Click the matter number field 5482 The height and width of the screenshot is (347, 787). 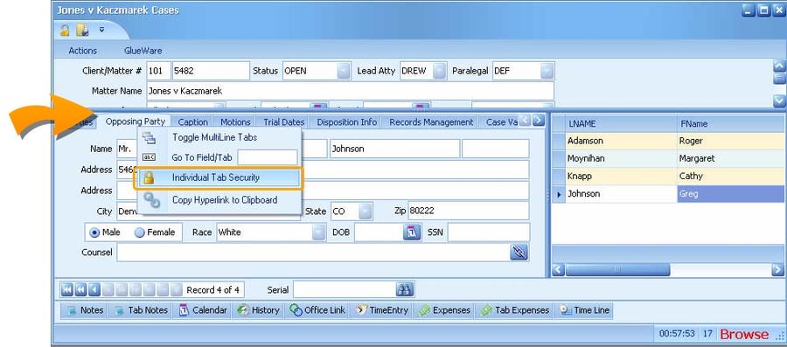coord(211,71)
